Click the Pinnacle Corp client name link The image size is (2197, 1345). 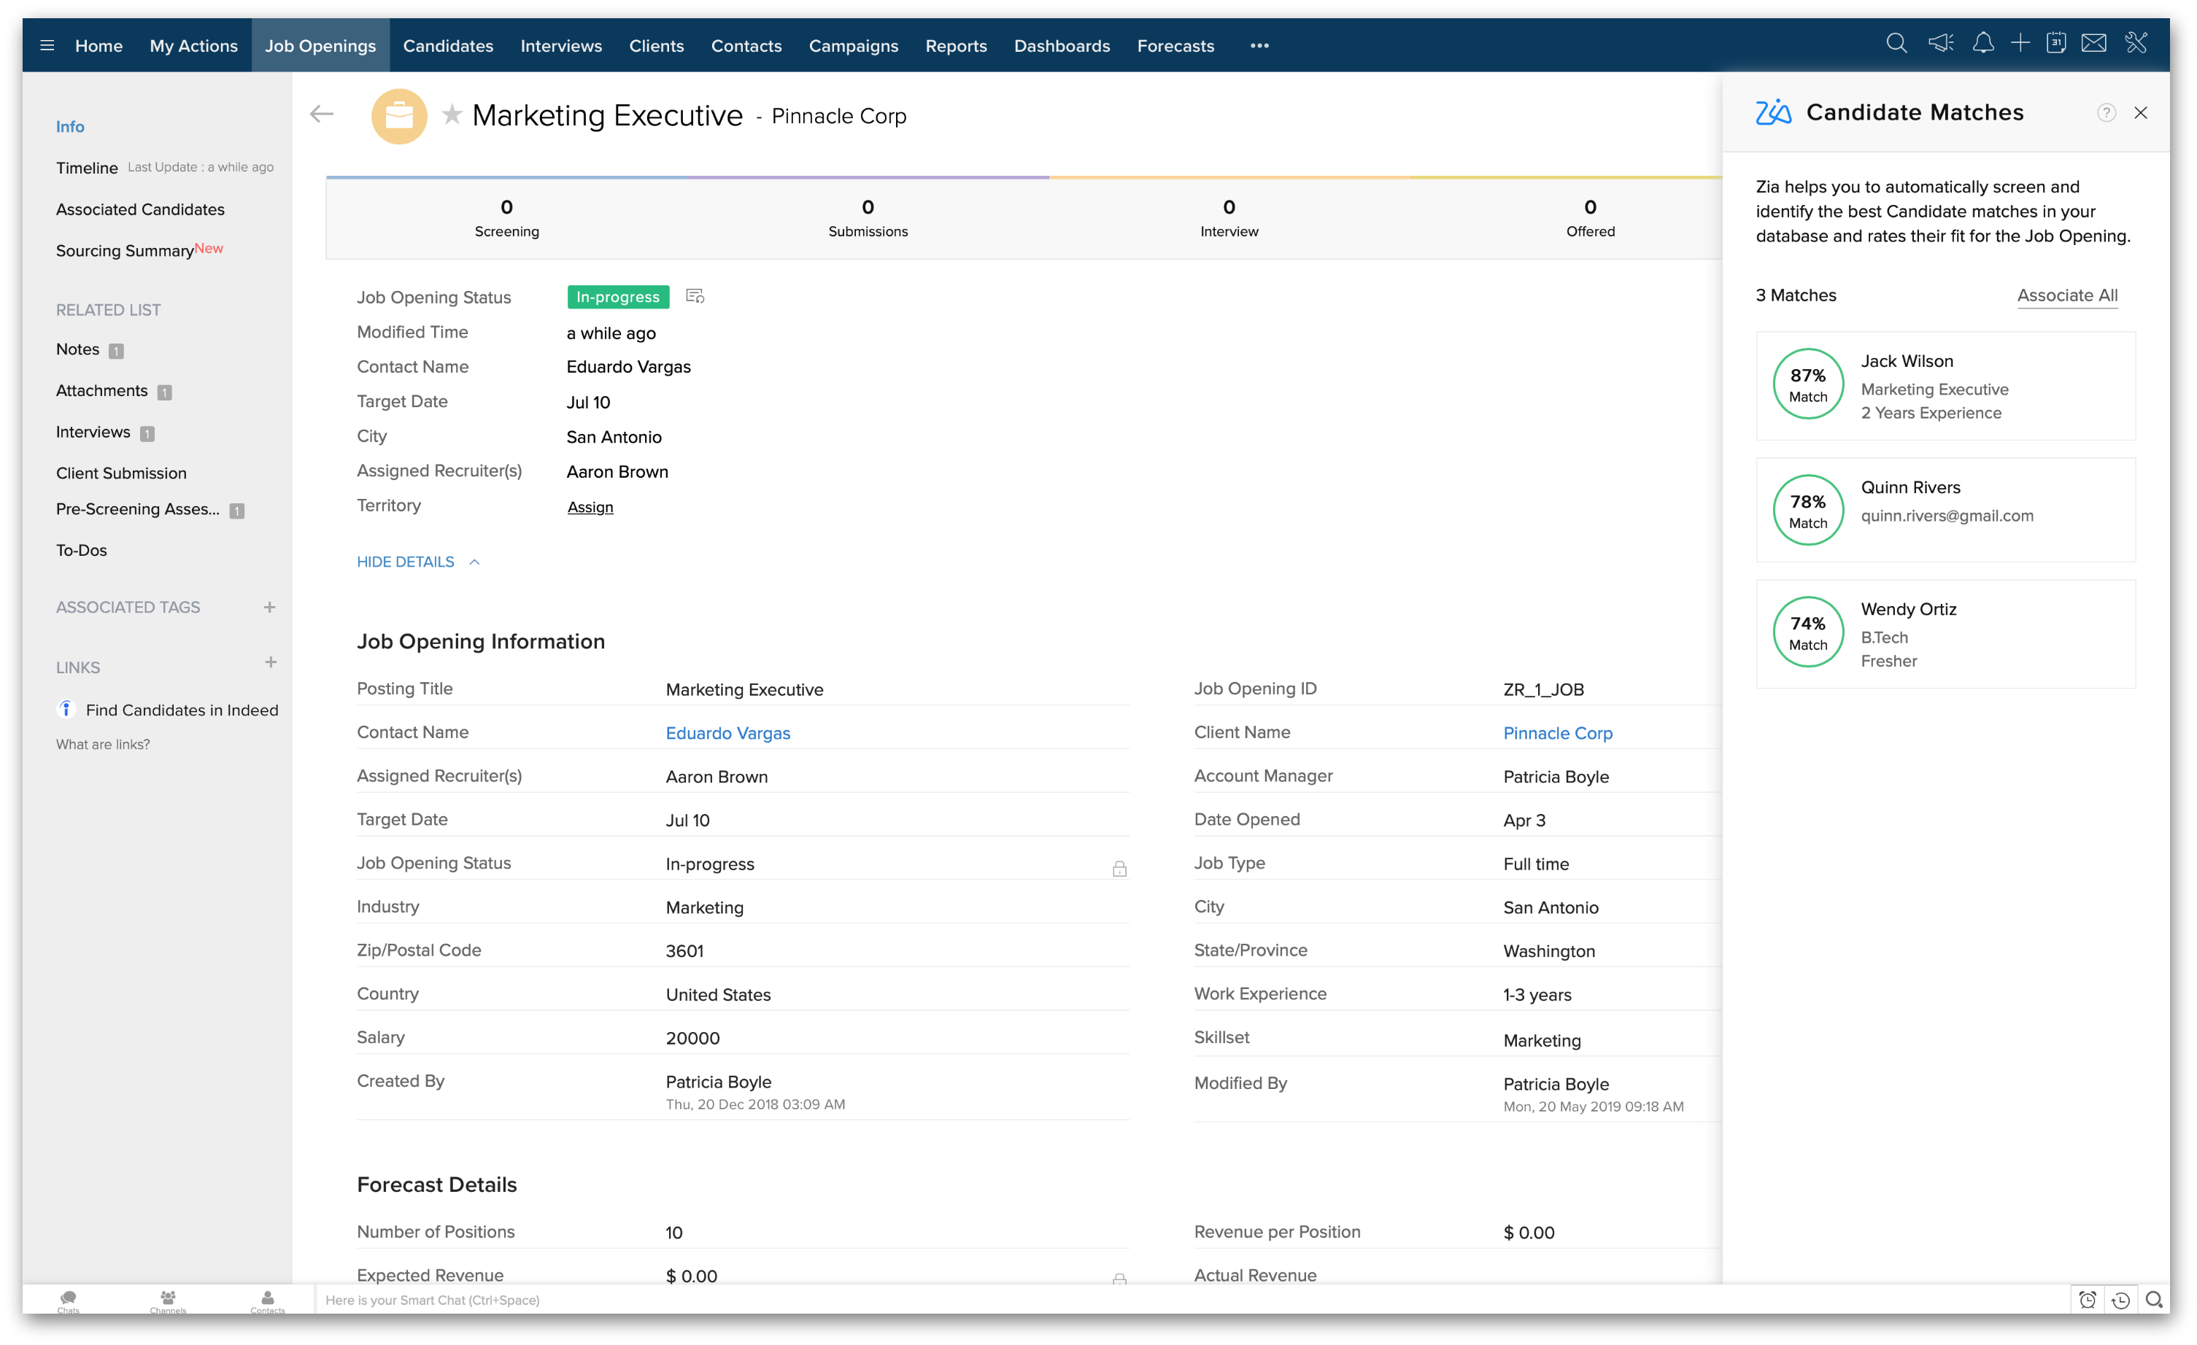pos(1557,733)
